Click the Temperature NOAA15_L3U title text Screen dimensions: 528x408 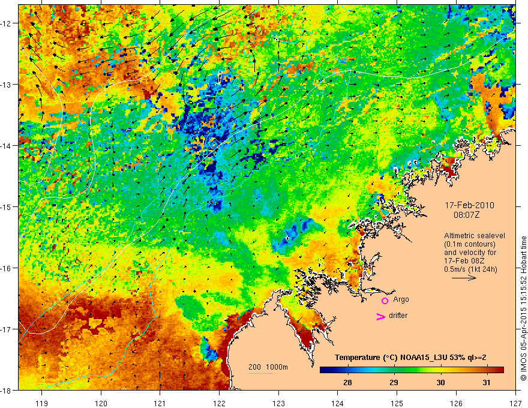(x=410, y=358)
